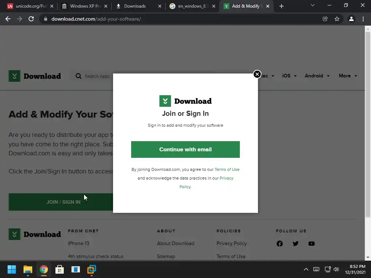Reload the page
The image size is (371, 278).
click(31, 19)
